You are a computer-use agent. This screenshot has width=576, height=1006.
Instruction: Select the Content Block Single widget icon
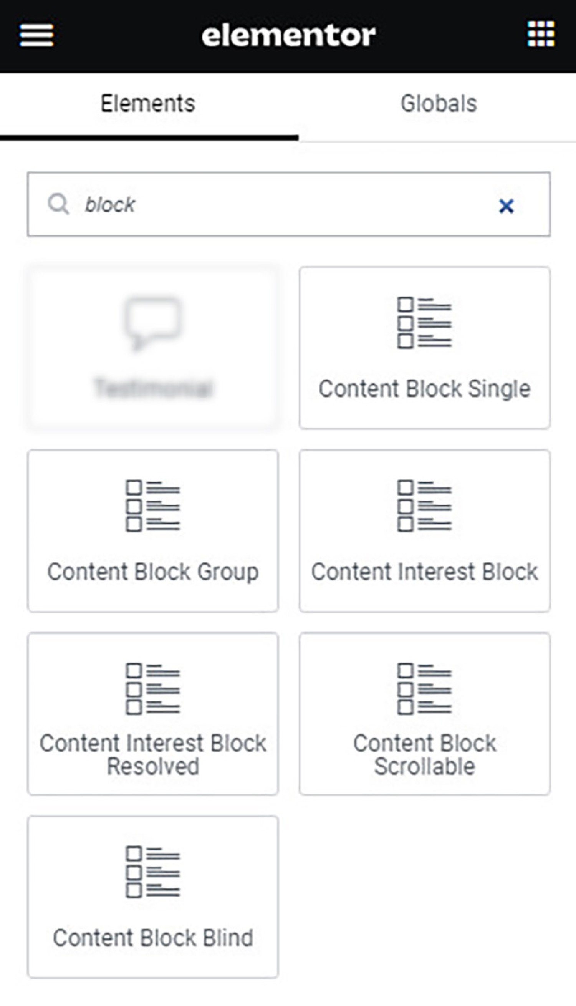[424, 323]
